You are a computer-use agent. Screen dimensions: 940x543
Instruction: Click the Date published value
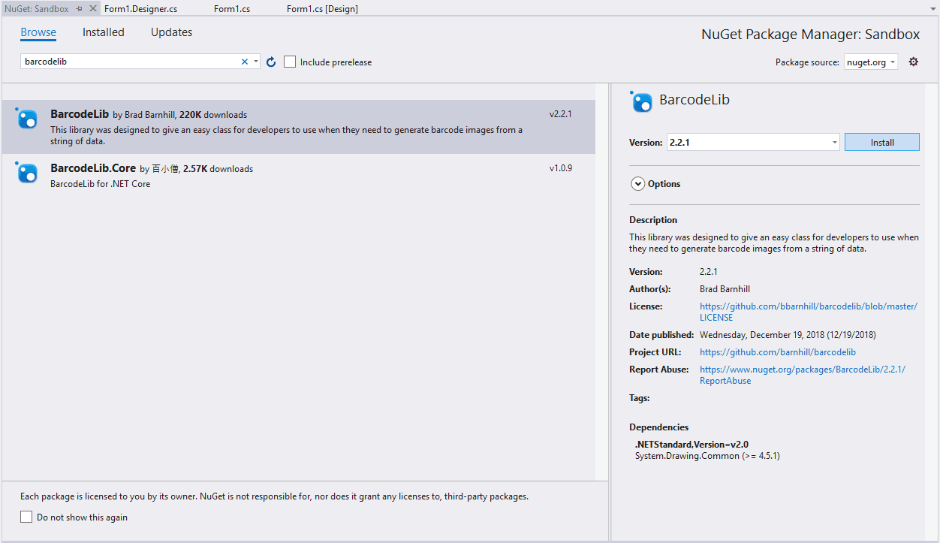click(788, 335)
